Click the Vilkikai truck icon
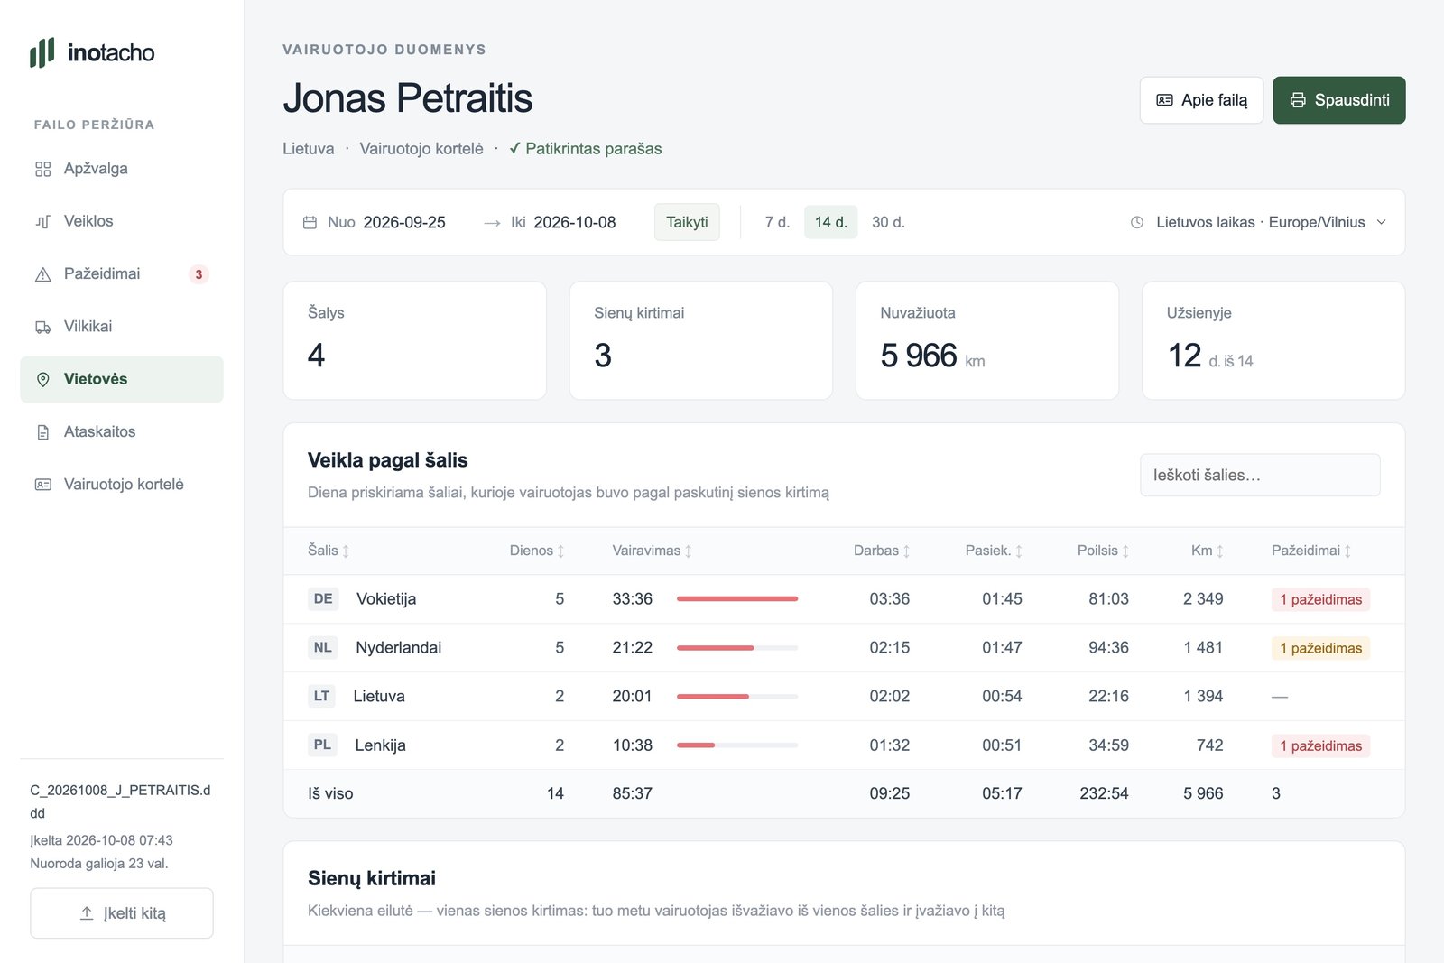 (x=43, y=327)
